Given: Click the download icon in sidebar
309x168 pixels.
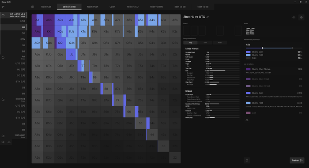Looking at the screenshot, I should click(9, 142).
